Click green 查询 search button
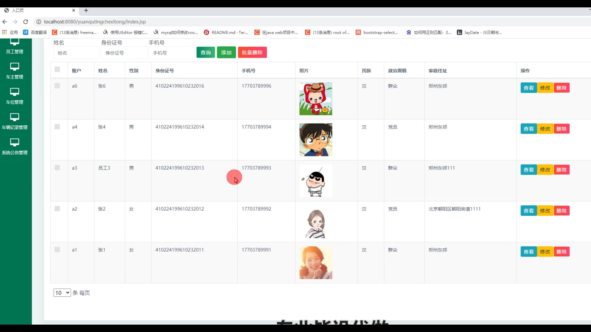 (206, 53)
